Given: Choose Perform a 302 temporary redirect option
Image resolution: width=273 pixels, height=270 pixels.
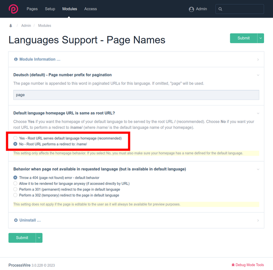Looking at the screenshot, I should [x=15, y=195].
